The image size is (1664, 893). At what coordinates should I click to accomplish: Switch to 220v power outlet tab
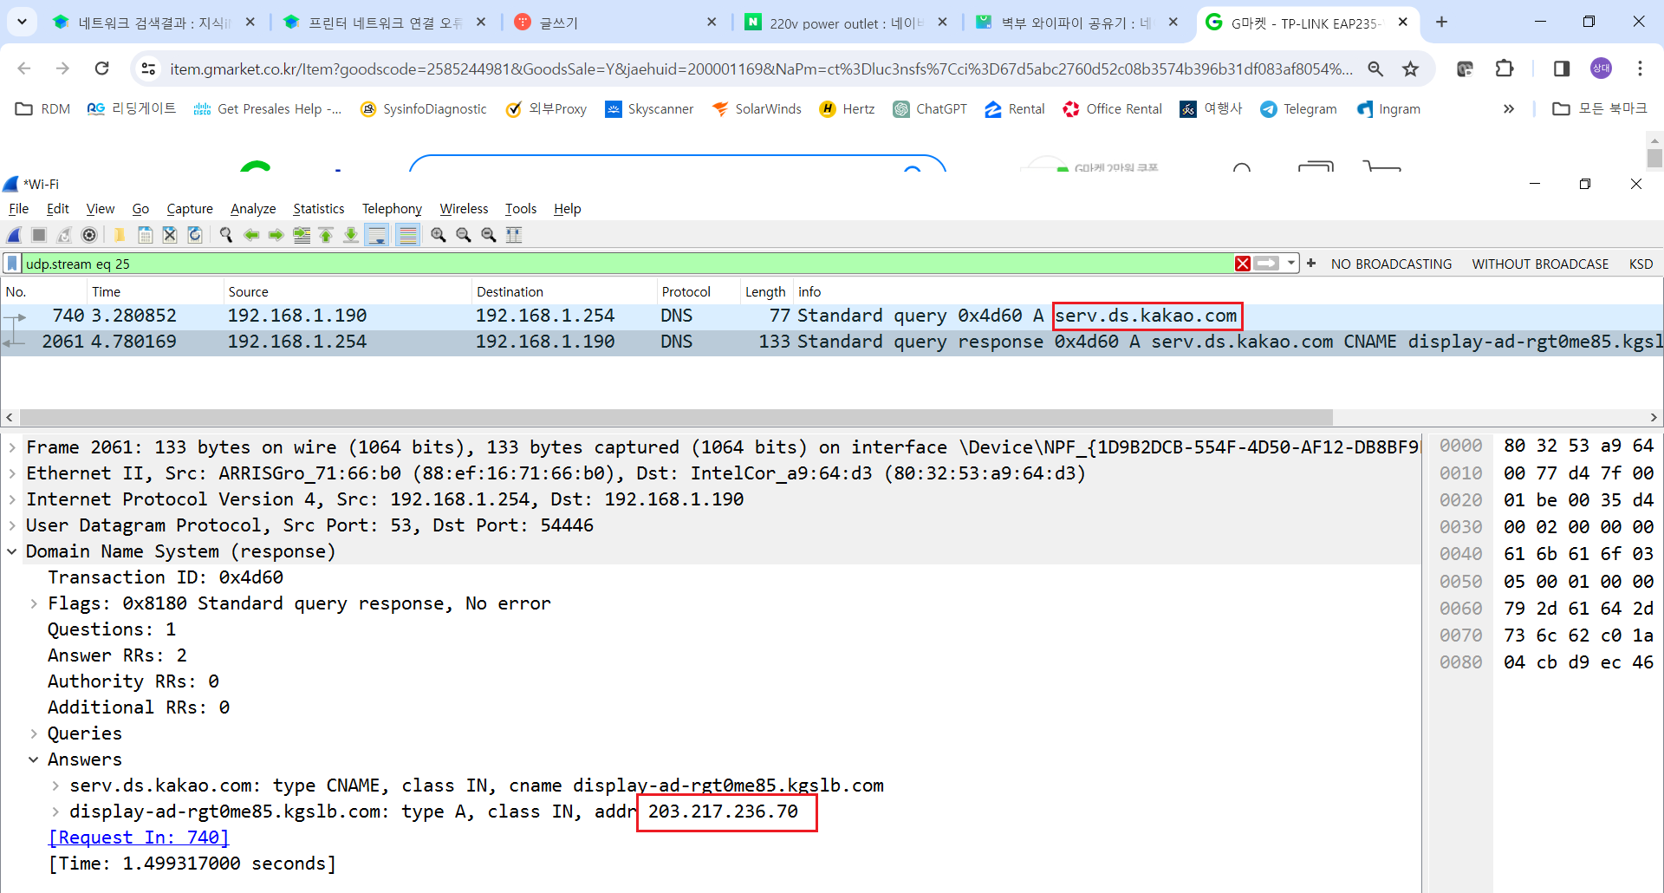click(848, 23)
